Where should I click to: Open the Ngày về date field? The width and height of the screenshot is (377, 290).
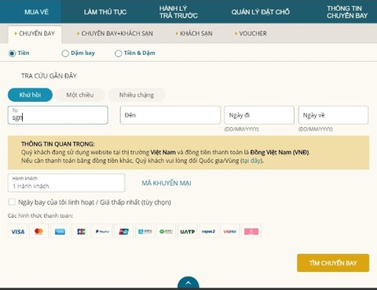333,115
